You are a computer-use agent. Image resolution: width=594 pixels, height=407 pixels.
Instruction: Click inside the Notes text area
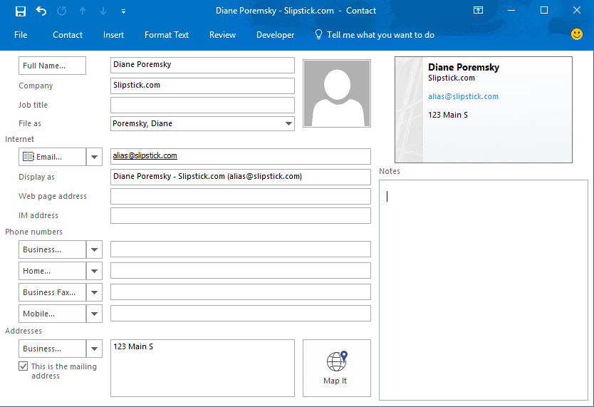pos(484,290)
